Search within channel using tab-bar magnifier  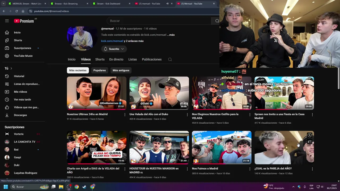point(170,59)
